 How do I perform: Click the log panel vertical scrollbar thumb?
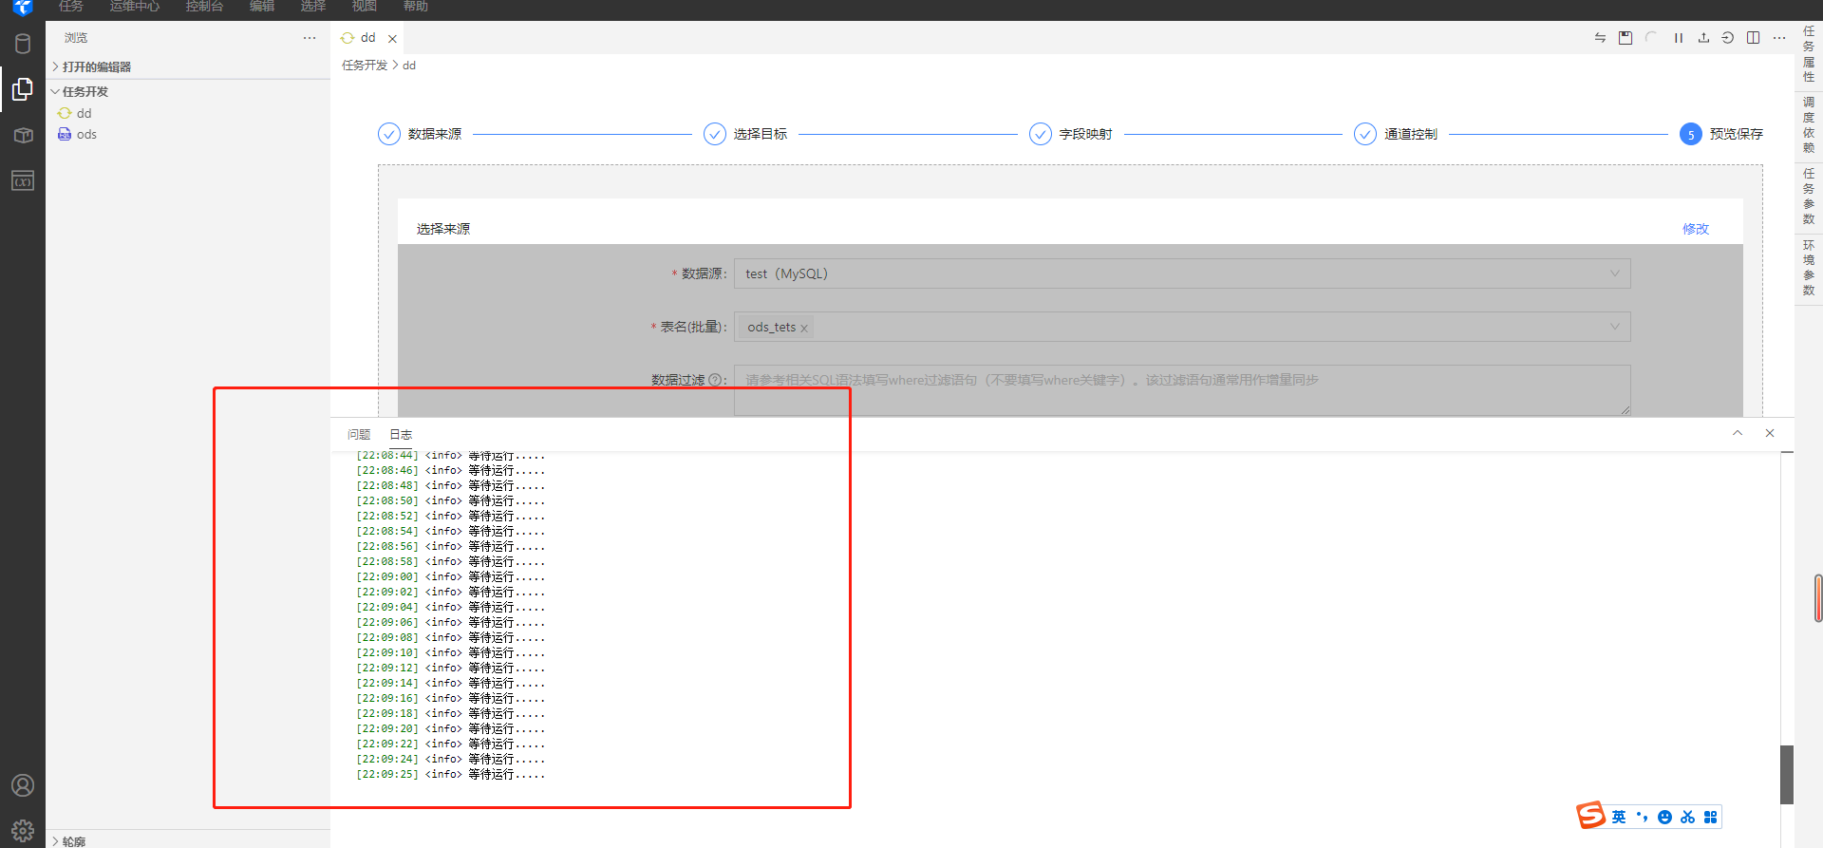click(x=1787, y=774)
